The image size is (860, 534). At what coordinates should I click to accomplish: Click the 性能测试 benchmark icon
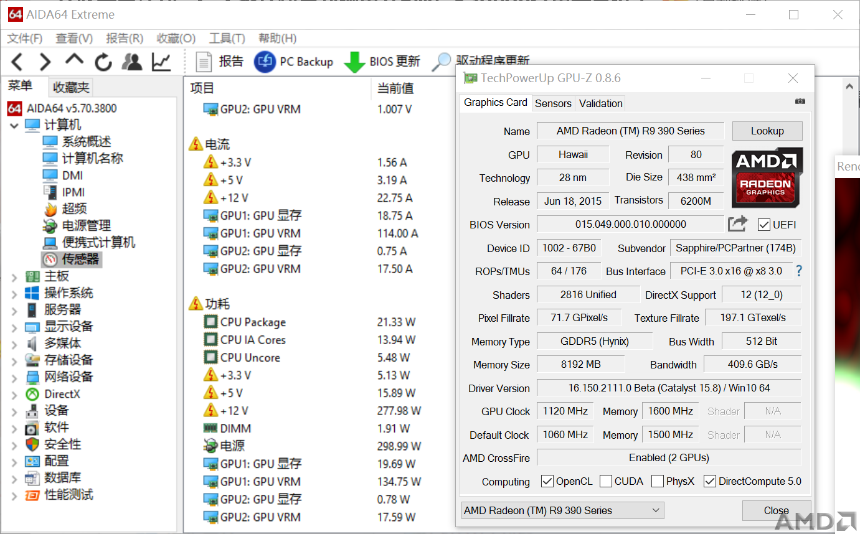coord(32,495)
